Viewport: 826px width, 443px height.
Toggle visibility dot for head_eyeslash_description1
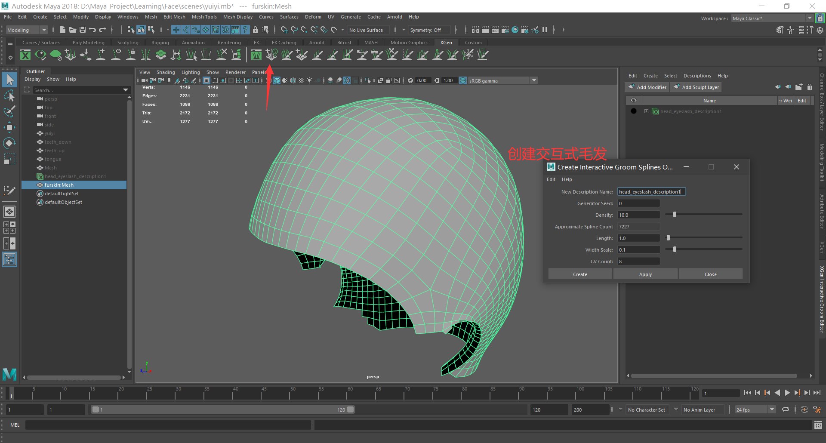point(634,111)
